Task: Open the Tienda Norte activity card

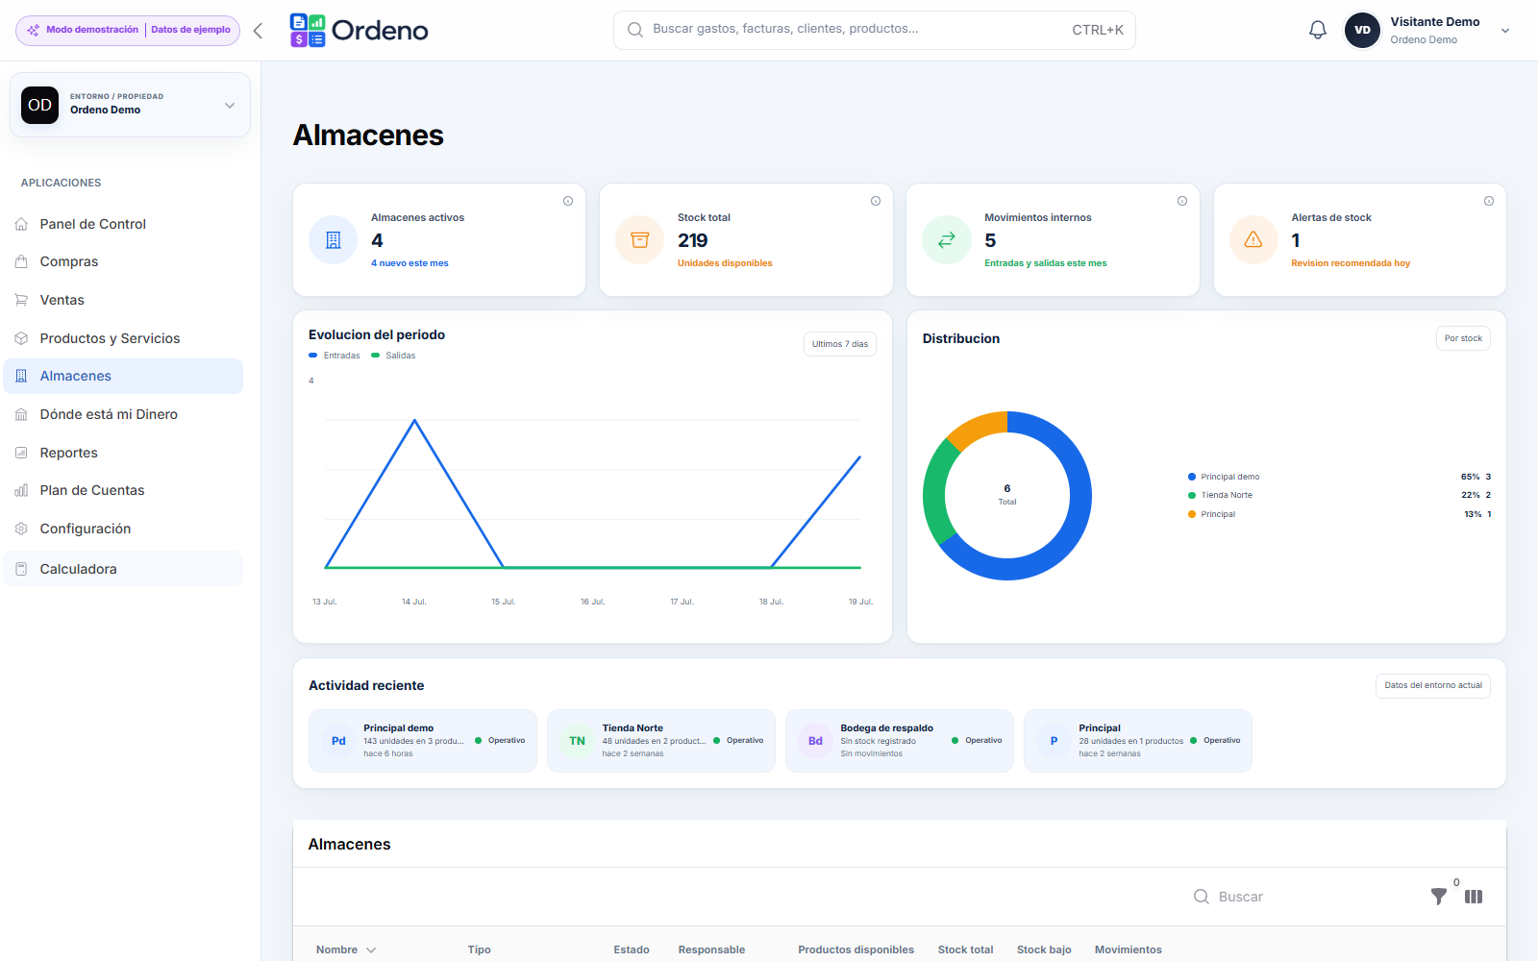Action: click(x=661, y=741)
